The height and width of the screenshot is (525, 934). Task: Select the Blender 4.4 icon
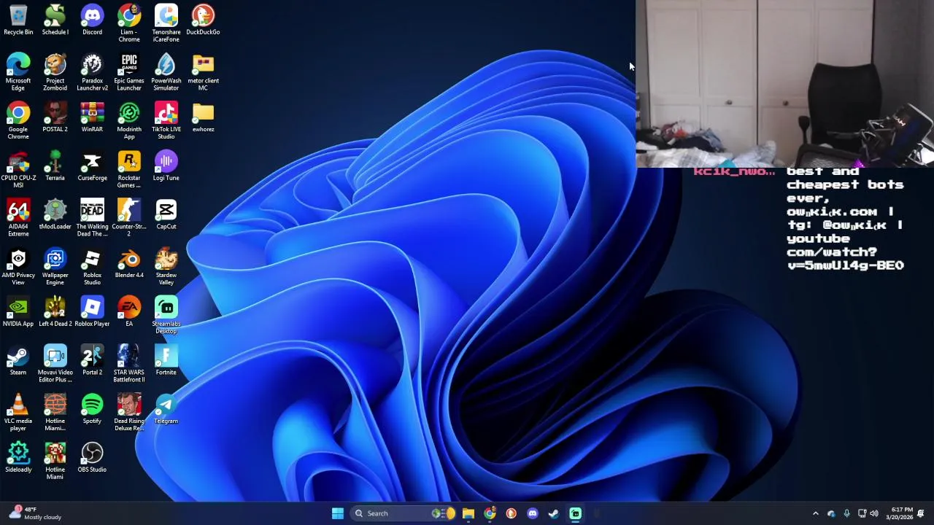click(x=129, y=263)
